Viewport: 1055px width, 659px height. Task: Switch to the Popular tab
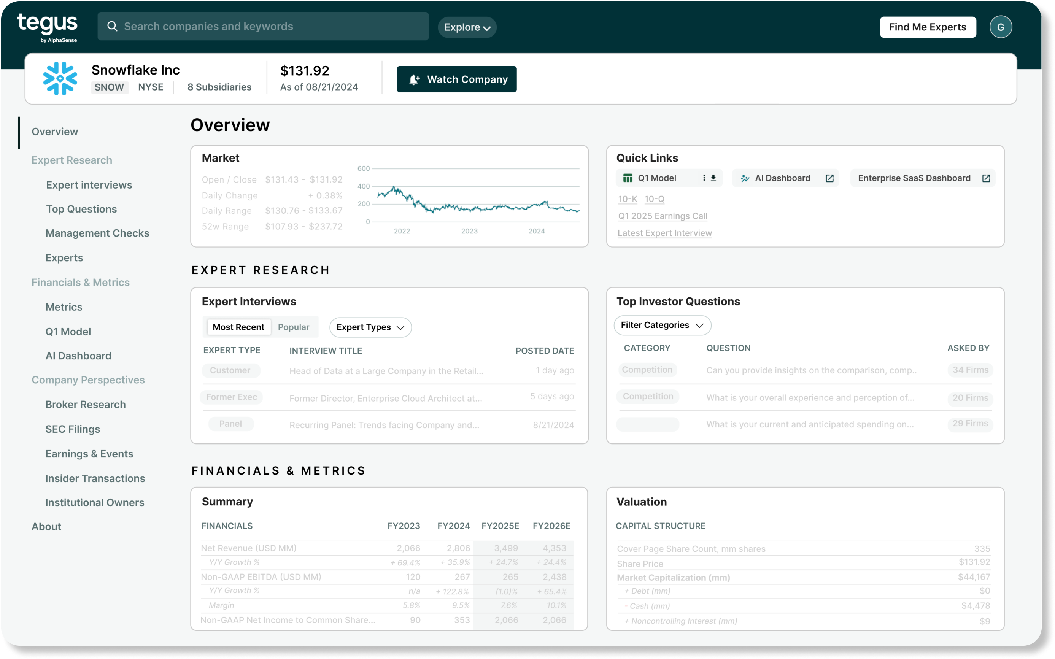coord(293,327)
